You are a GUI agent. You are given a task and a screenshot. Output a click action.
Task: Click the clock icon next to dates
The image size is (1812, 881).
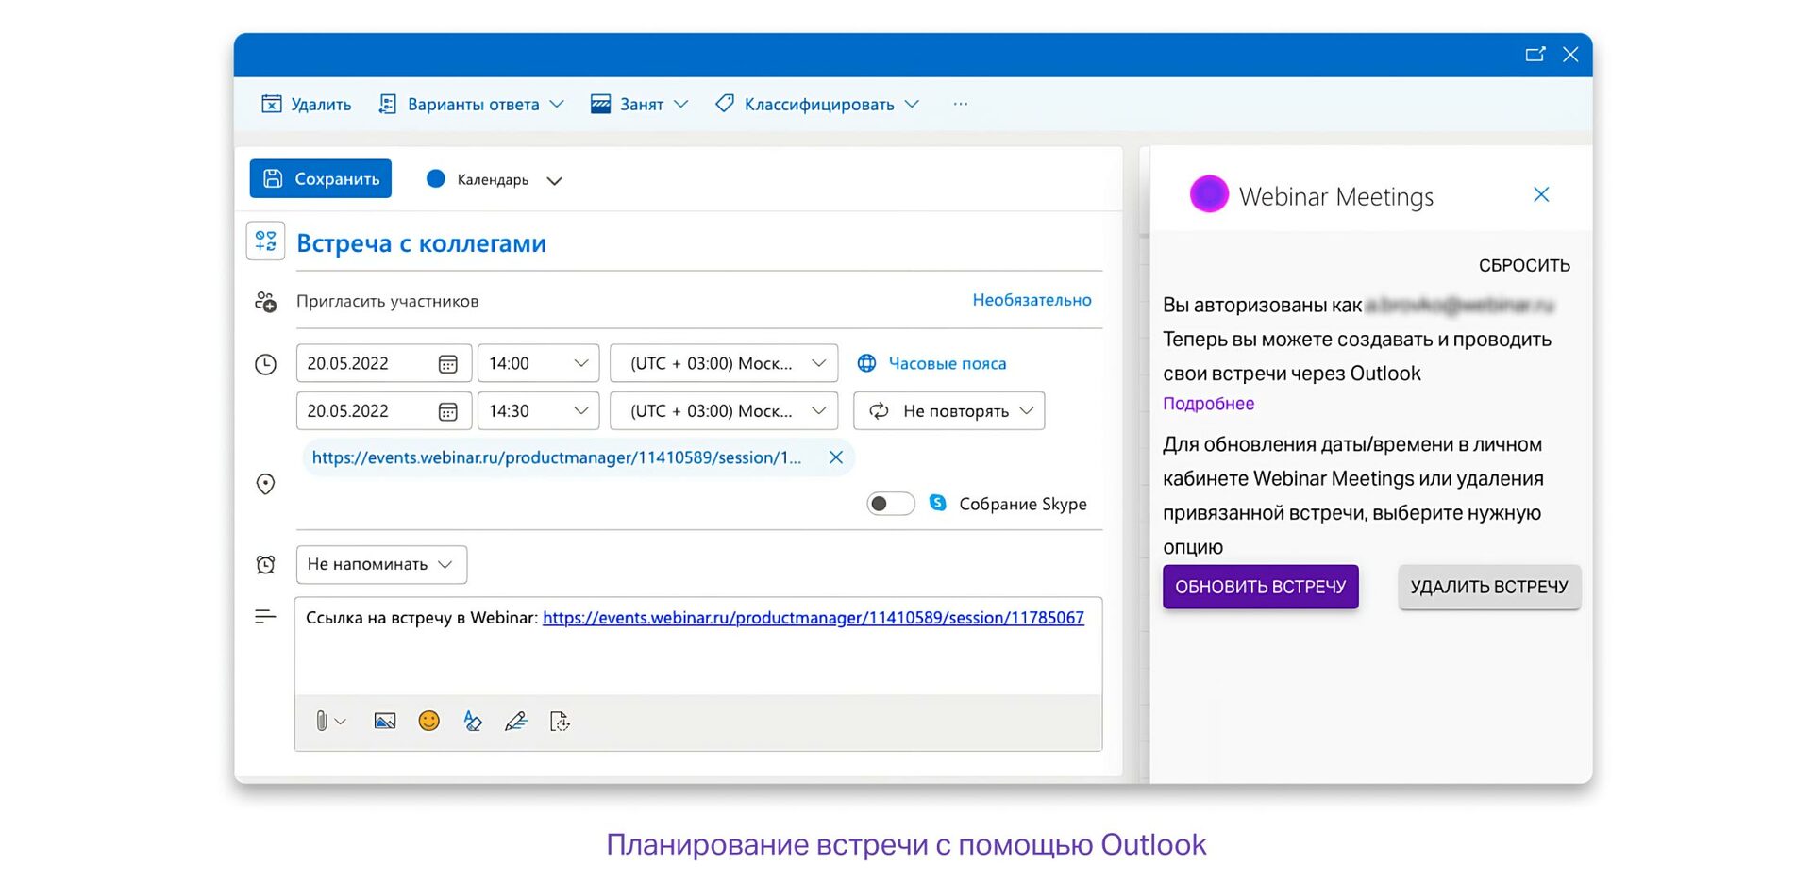coord(265,364)
